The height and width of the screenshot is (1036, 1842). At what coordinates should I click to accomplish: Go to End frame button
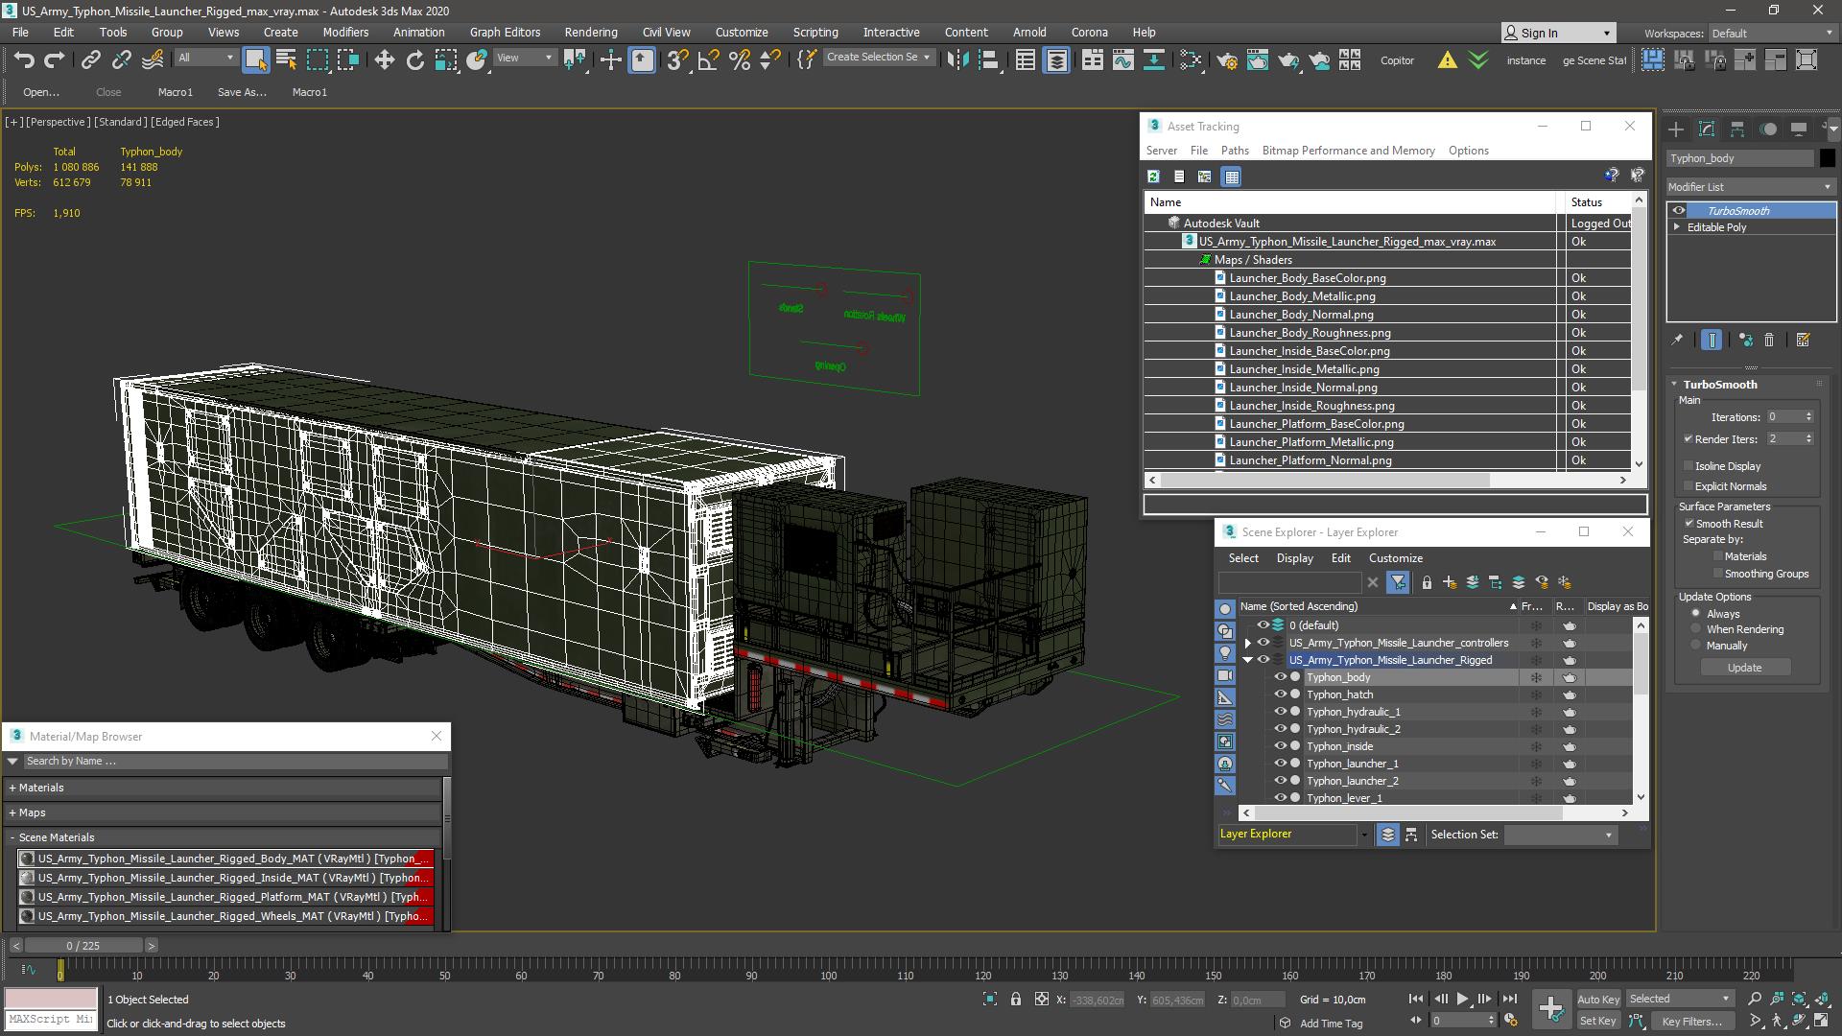[1509, 999]
